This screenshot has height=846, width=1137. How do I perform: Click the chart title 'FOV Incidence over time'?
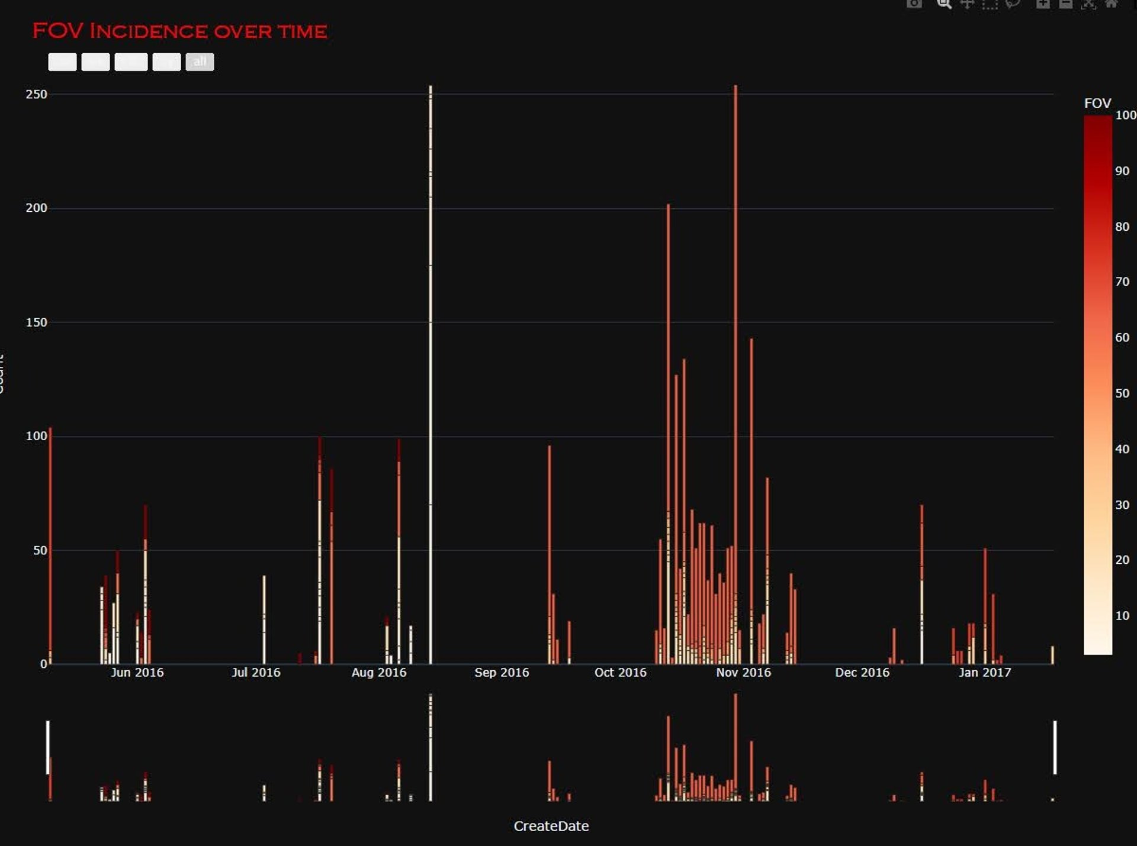(x=179, y=31)
